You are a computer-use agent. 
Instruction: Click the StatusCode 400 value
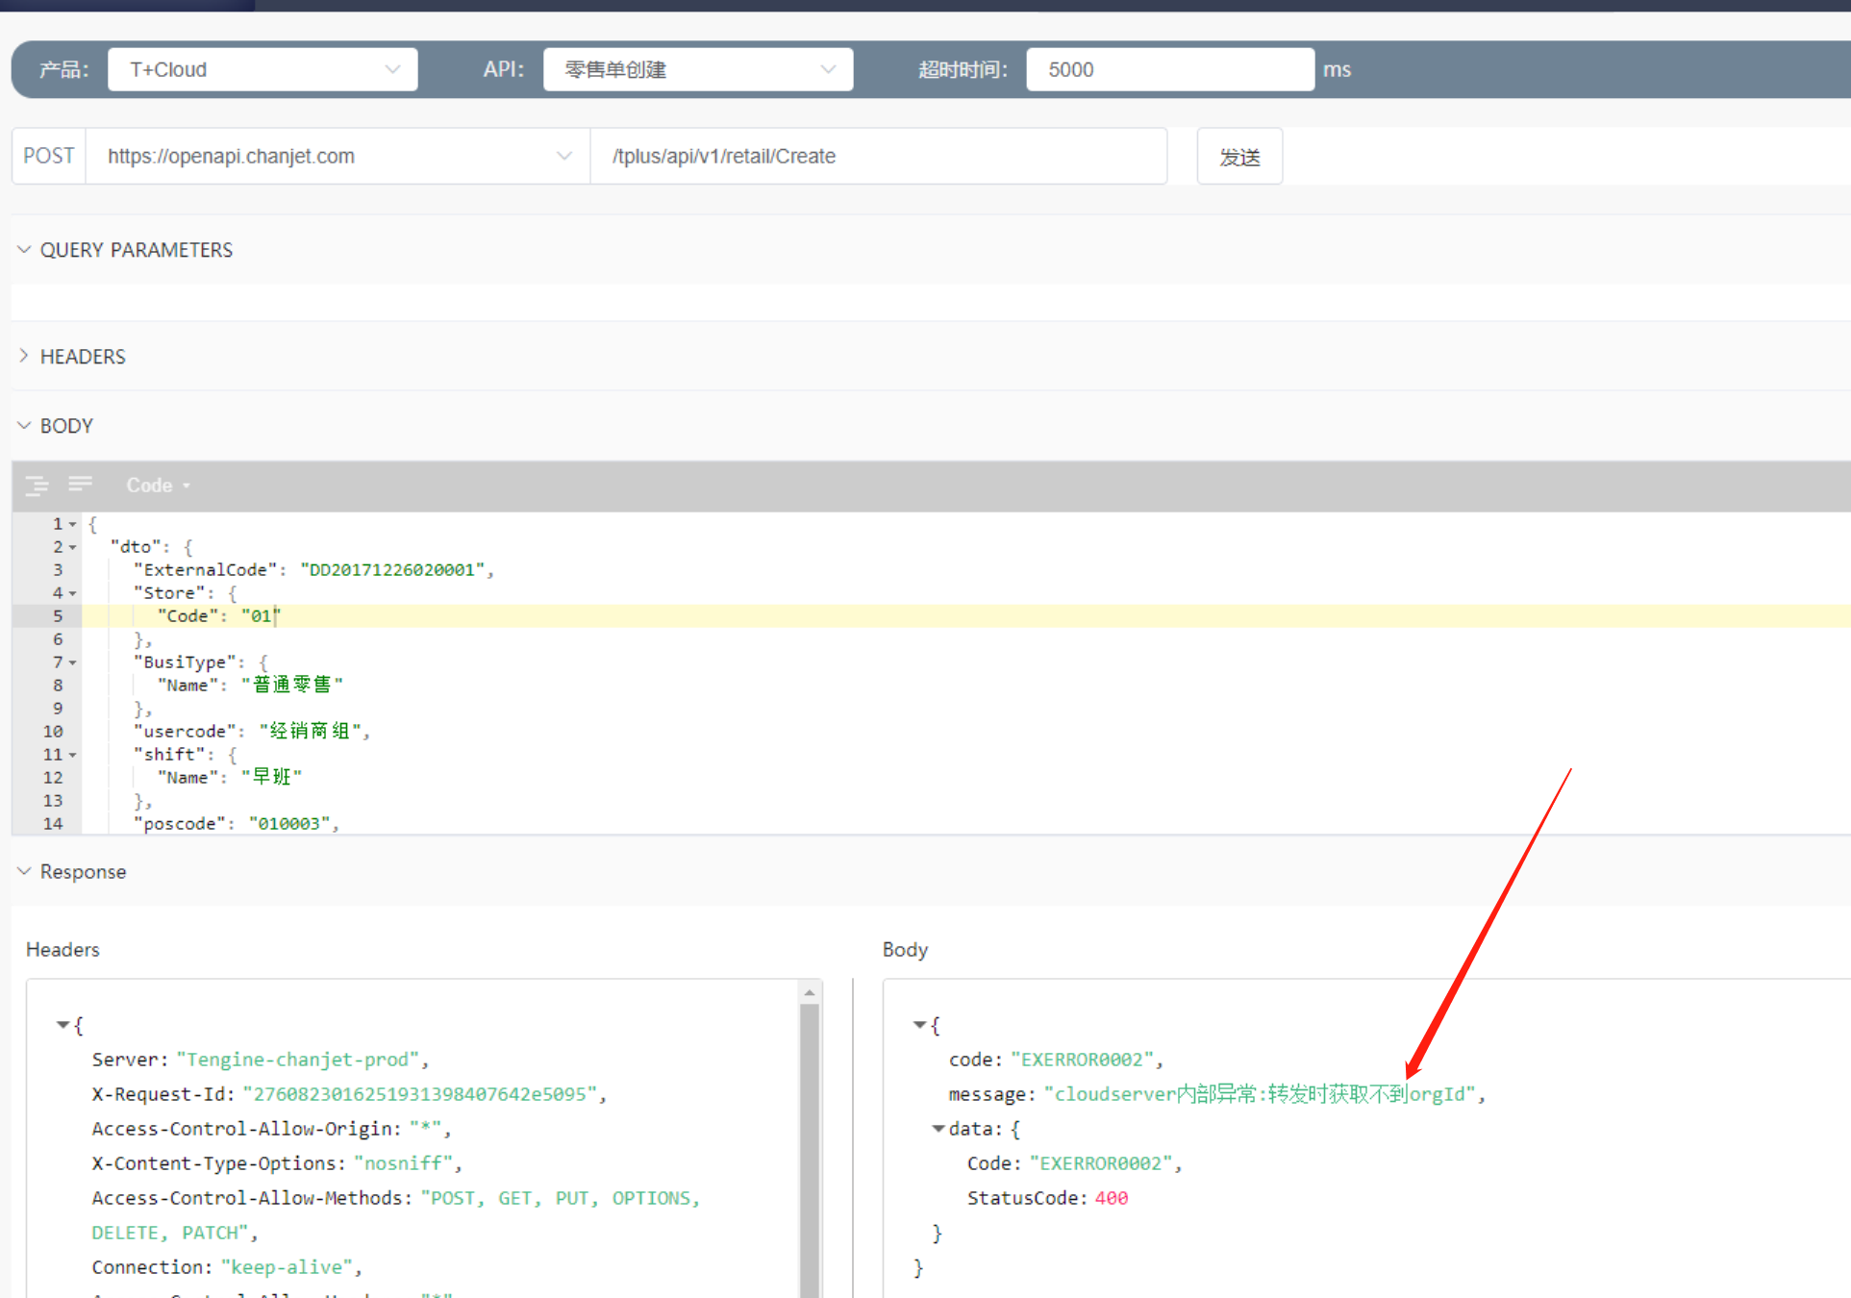1112,1198
